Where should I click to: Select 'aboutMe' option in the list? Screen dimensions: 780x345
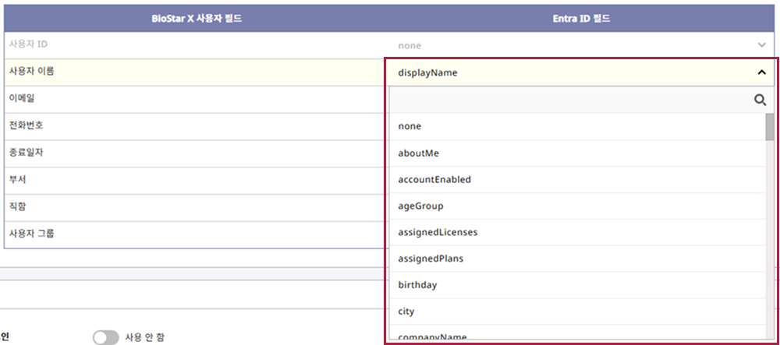click(x=418, y=153)
